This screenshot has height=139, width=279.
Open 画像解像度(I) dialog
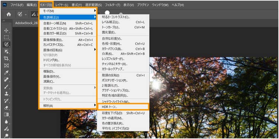[68, 40]
